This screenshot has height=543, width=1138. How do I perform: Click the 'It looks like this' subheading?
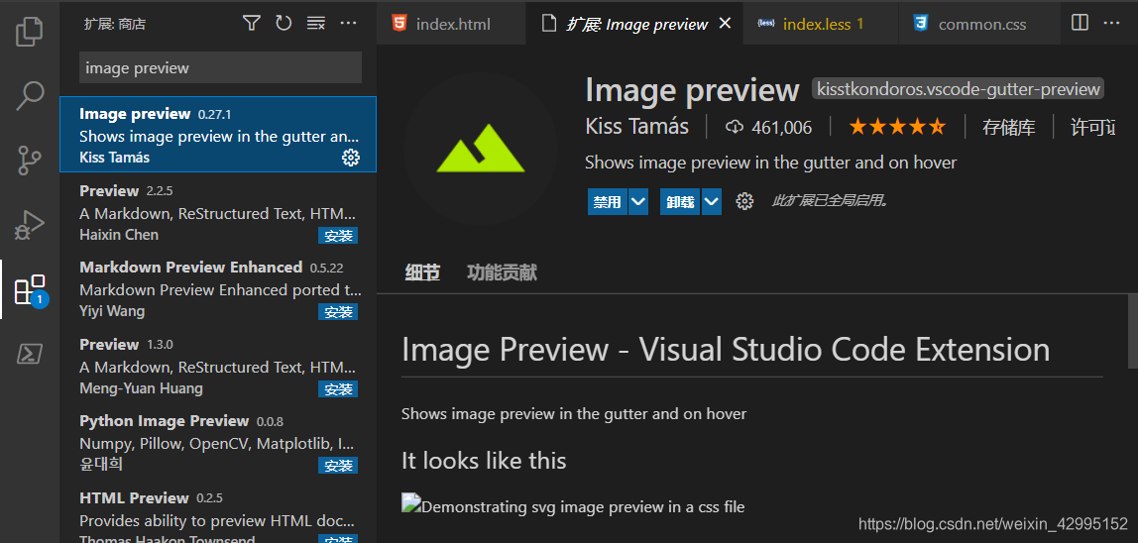tap(484, 460)
